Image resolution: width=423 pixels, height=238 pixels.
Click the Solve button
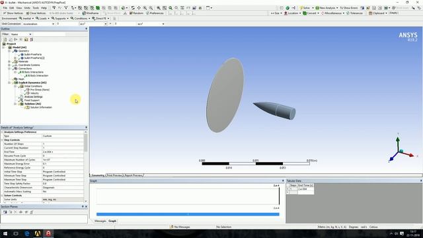point(305,8)
